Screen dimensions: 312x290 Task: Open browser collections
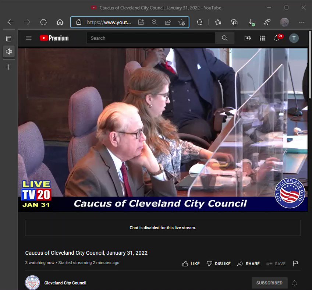pyautogui.click(x=234, y=22)
